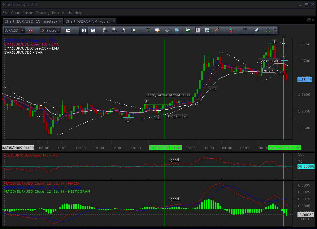Click the 03/06/2009 10:45 time marker
Image resolution: width=317 pixels, height=229 pixels.
coord(284,148)
